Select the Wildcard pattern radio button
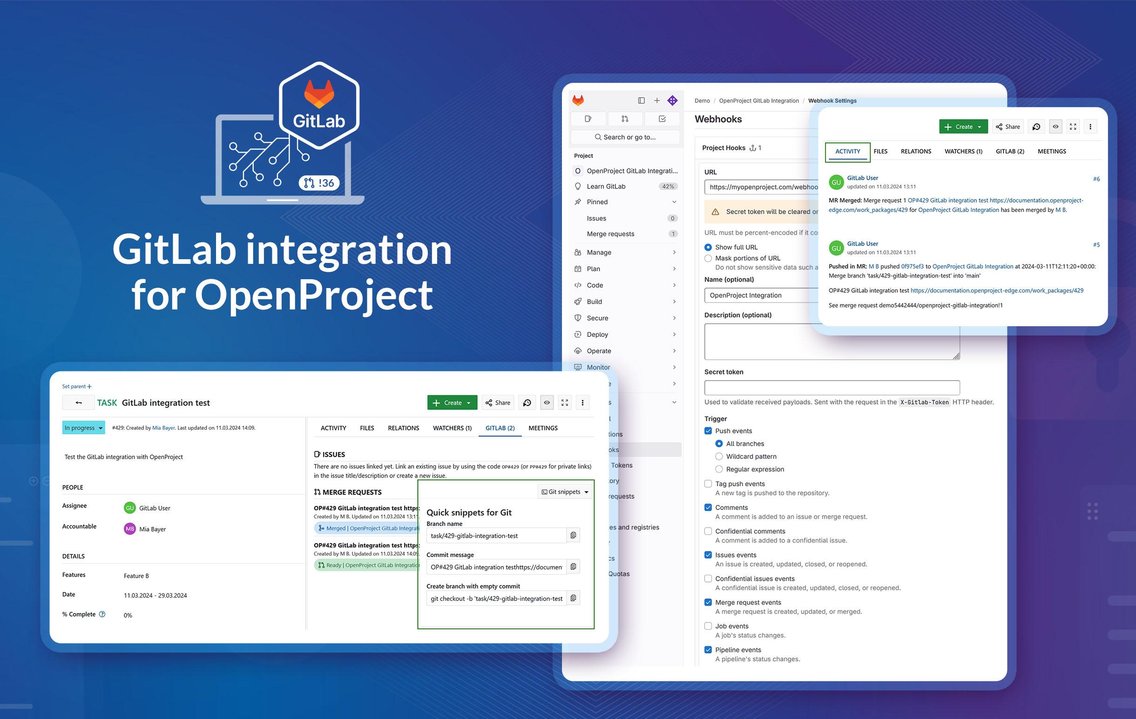 (x=718, y=456)
